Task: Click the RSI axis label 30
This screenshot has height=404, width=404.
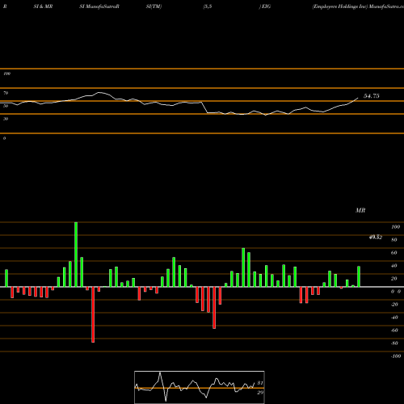Action: pyautogui.click(x=6, y=119)
